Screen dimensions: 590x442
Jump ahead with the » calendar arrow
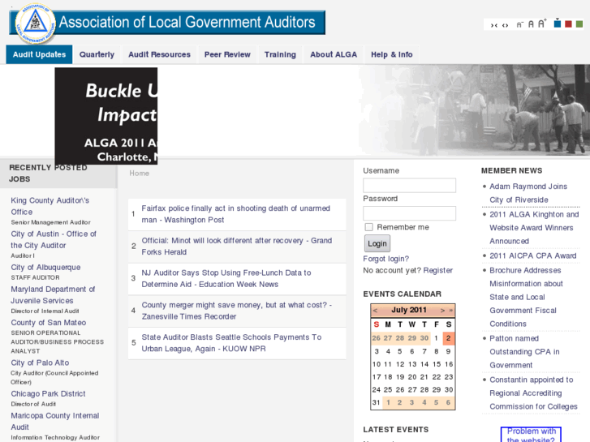tap(450, 311)
